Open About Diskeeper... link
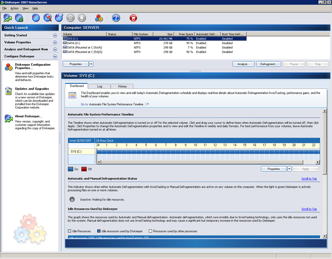Screen dimensions: 332x259 pyautogui.click(x=29, y=116)
